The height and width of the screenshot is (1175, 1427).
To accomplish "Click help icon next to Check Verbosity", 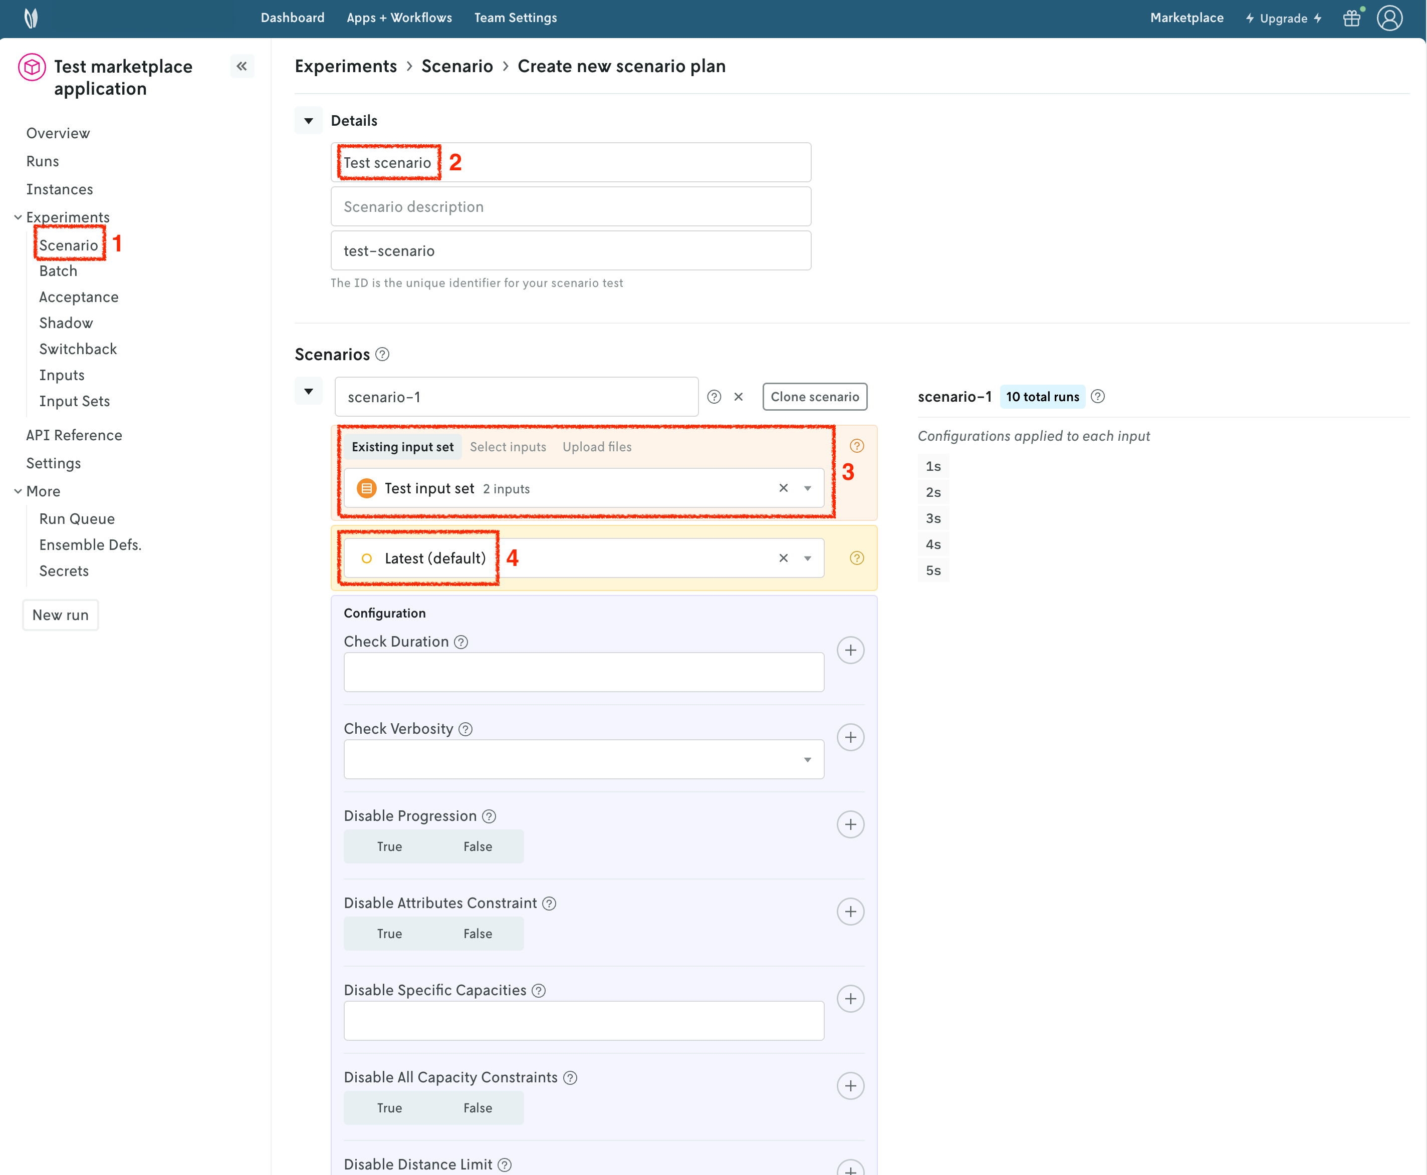I will pyautogui.click(x=466, y=729).
